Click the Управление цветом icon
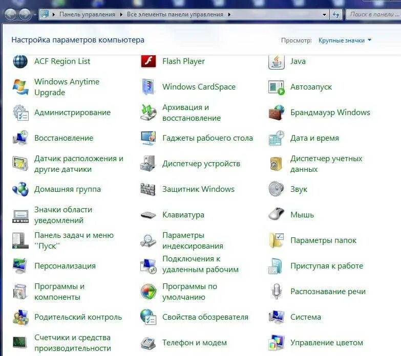 tap(277, 343)
